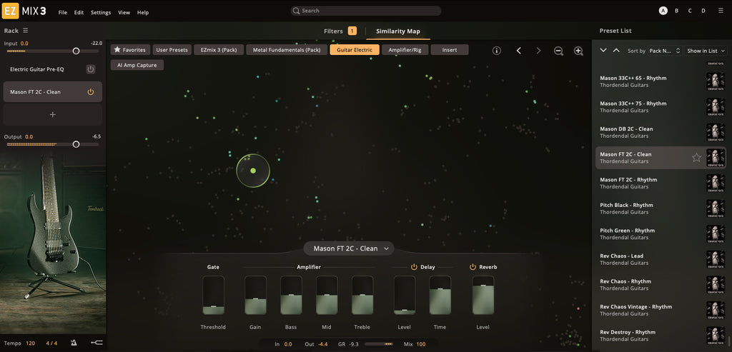Click the Amplifier Gain fader

[x=255, y=295]
